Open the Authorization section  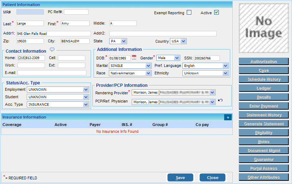point(263,62)
